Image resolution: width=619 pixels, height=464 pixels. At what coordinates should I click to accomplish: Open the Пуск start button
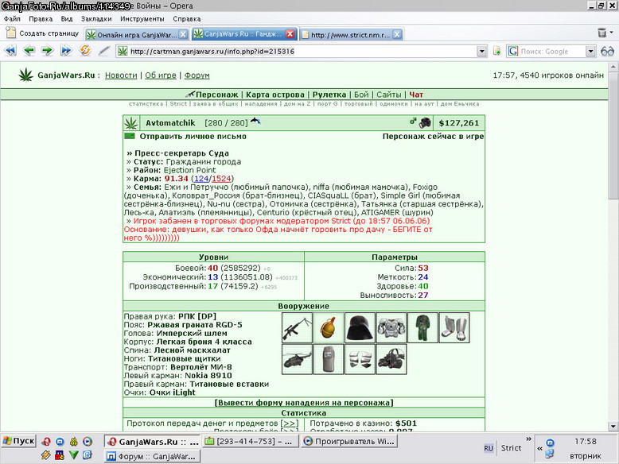[x=18, y=441]
